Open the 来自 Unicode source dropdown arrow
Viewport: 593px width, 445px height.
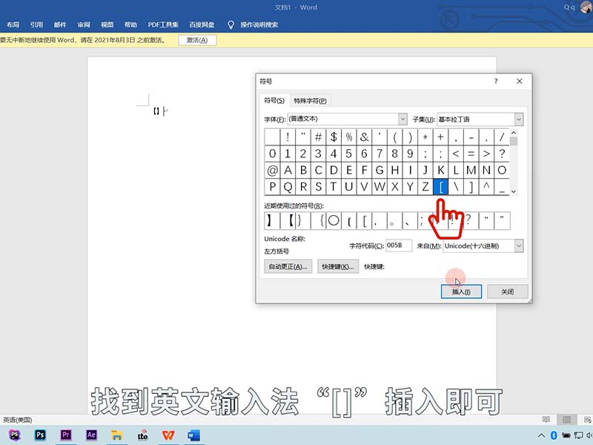pos(519,246)
